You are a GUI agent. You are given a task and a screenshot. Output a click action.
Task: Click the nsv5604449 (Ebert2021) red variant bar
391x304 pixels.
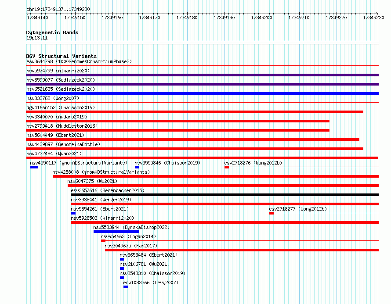192,139
